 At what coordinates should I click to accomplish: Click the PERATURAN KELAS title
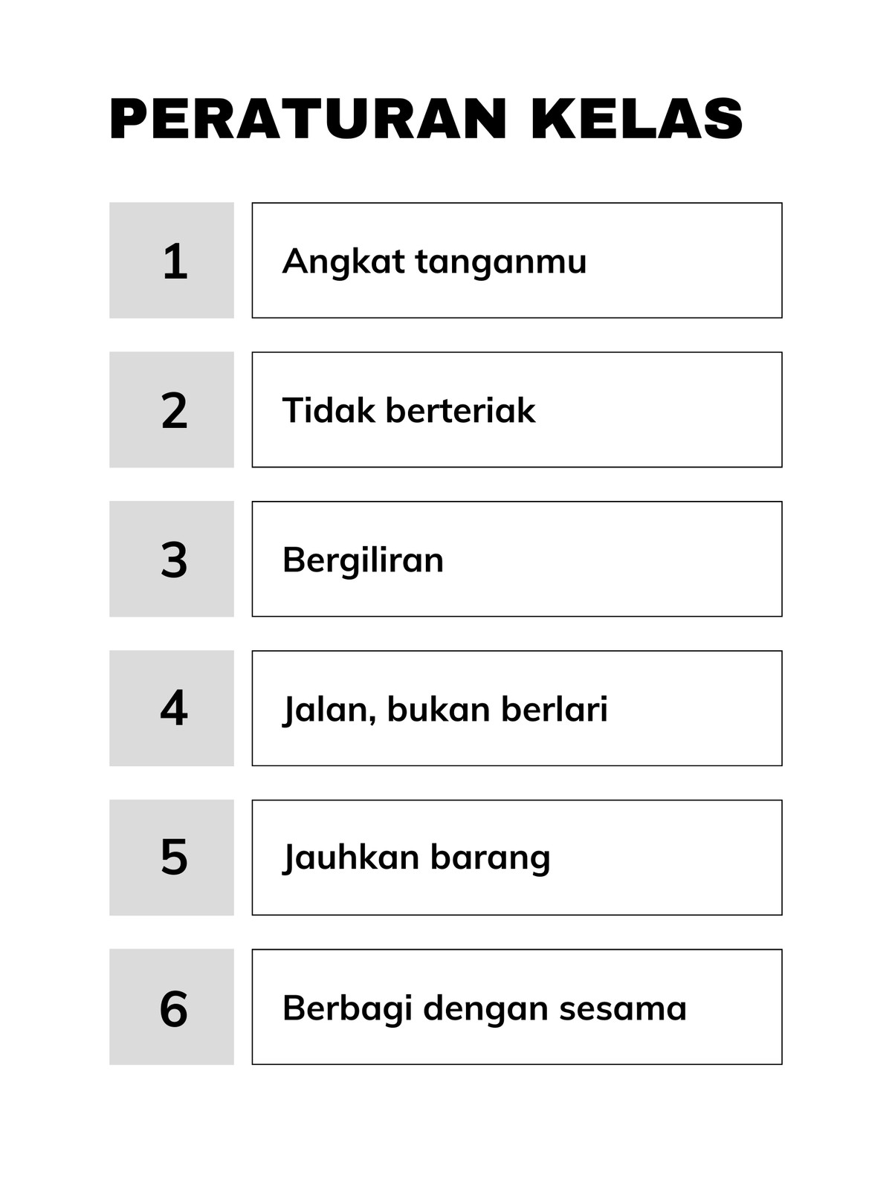point(426,119)
